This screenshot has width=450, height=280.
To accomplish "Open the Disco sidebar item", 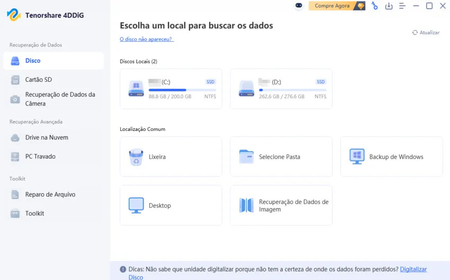I will (53, 61).
